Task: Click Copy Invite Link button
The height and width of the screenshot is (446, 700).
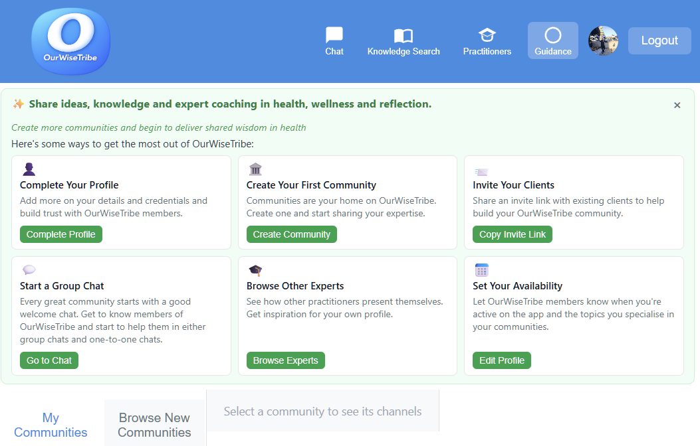Action: click(x=513, y=234)
